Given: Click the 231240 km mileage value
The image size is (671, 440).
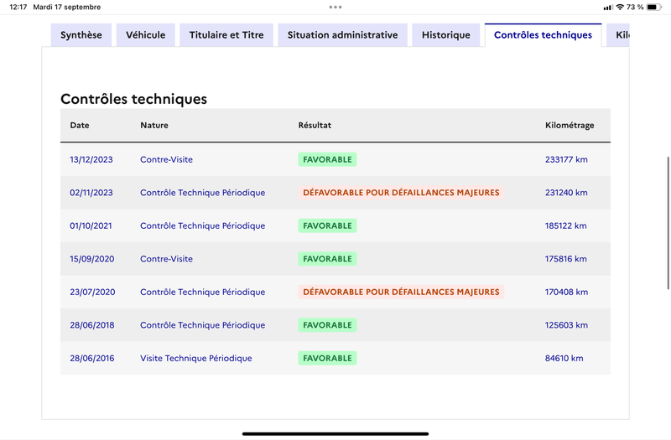Looking at the screenshot, I should coord(566,193).
